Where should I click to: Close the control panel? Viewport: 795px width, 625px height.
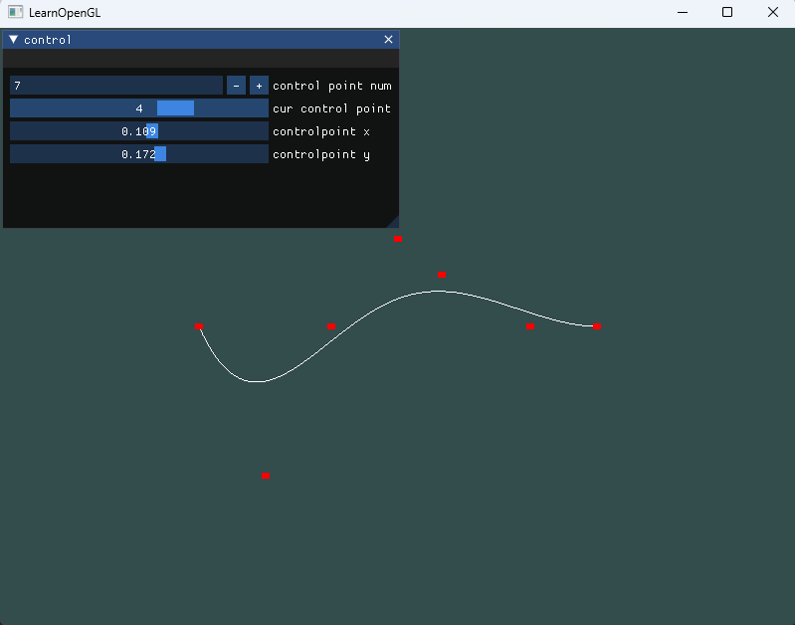point(388,40)
